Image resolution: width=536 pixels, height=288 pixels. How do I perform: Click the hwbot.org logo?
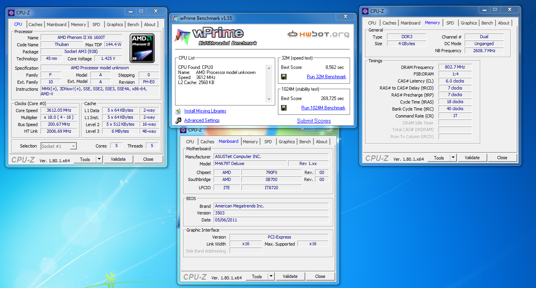[318, 34]
